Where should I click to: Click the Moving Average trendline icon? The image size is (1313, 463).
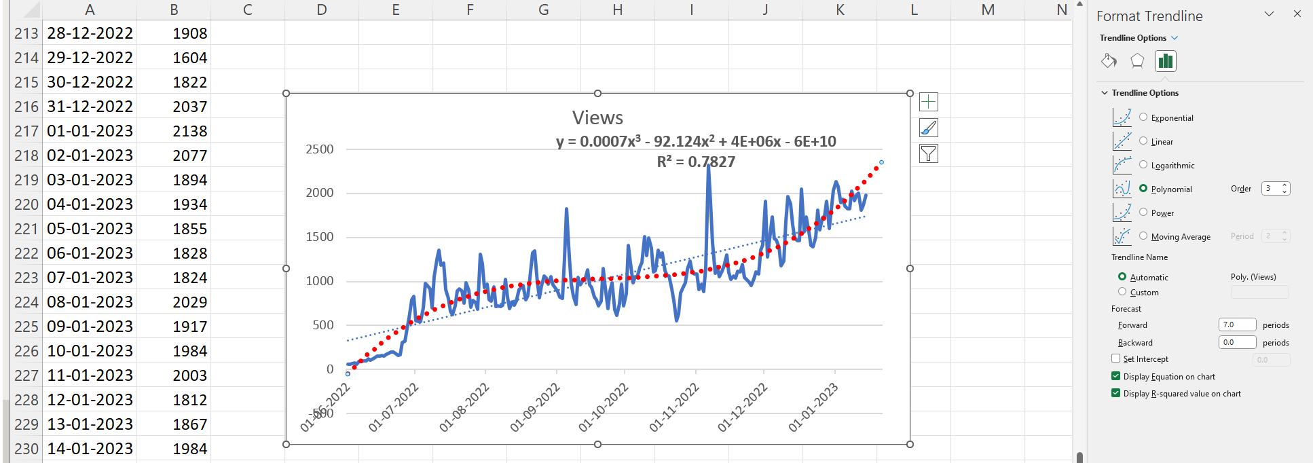coord(1122,236)
